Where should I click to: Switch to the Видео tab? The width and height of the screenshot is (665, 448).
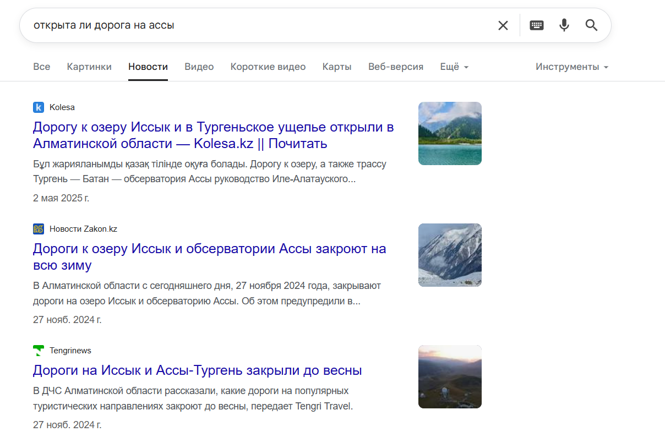pyautogui.click(x=199, y=67)
